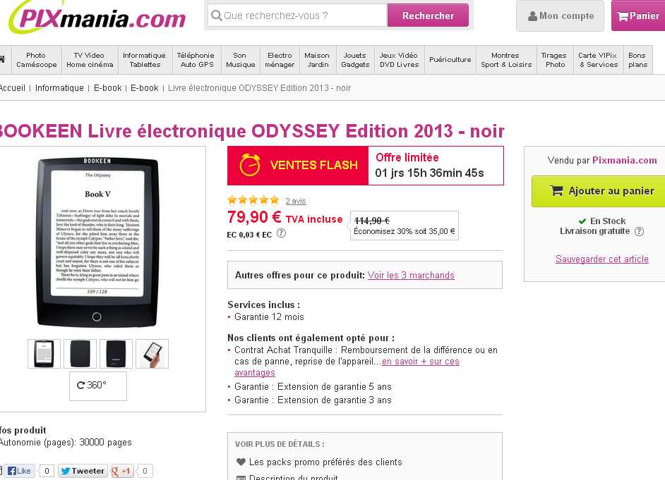Click the question mark next to EC 0,03 €

(281, 233)
